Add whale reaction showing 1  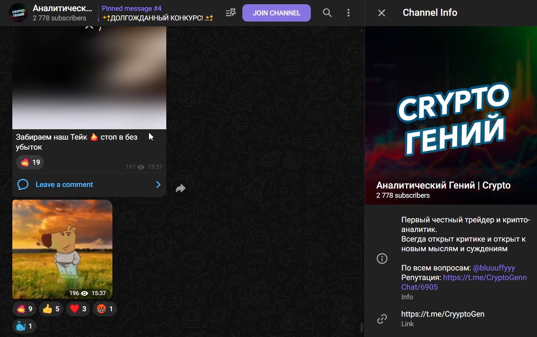[24, 326]
